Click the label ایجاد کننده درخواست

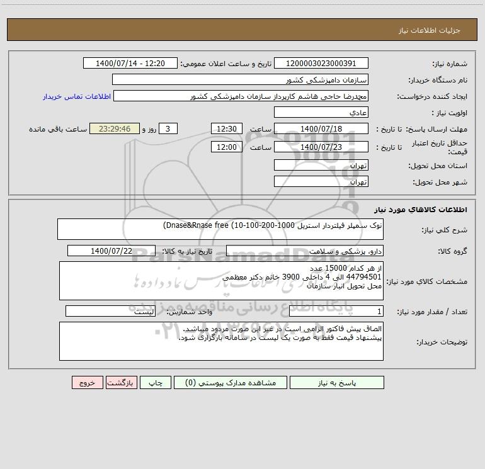[432, 96]
